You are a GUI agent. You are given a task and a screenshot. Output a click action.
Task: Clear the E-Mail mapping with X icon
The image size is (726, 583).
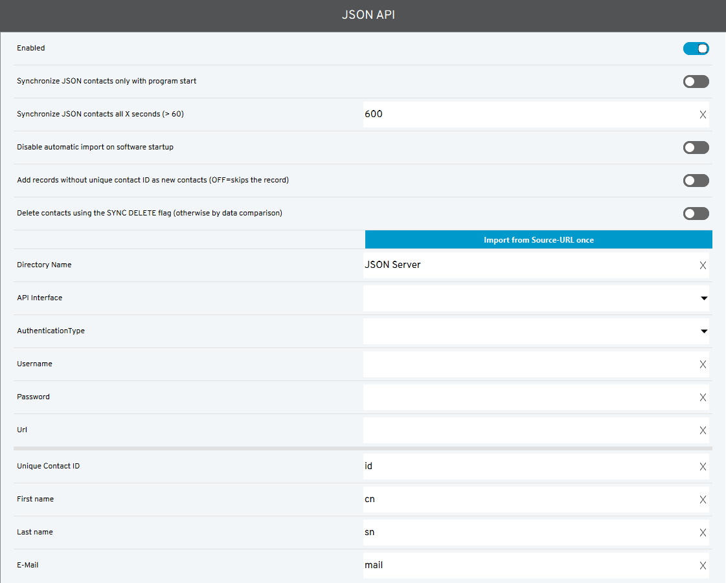click(x=703, y=566)
